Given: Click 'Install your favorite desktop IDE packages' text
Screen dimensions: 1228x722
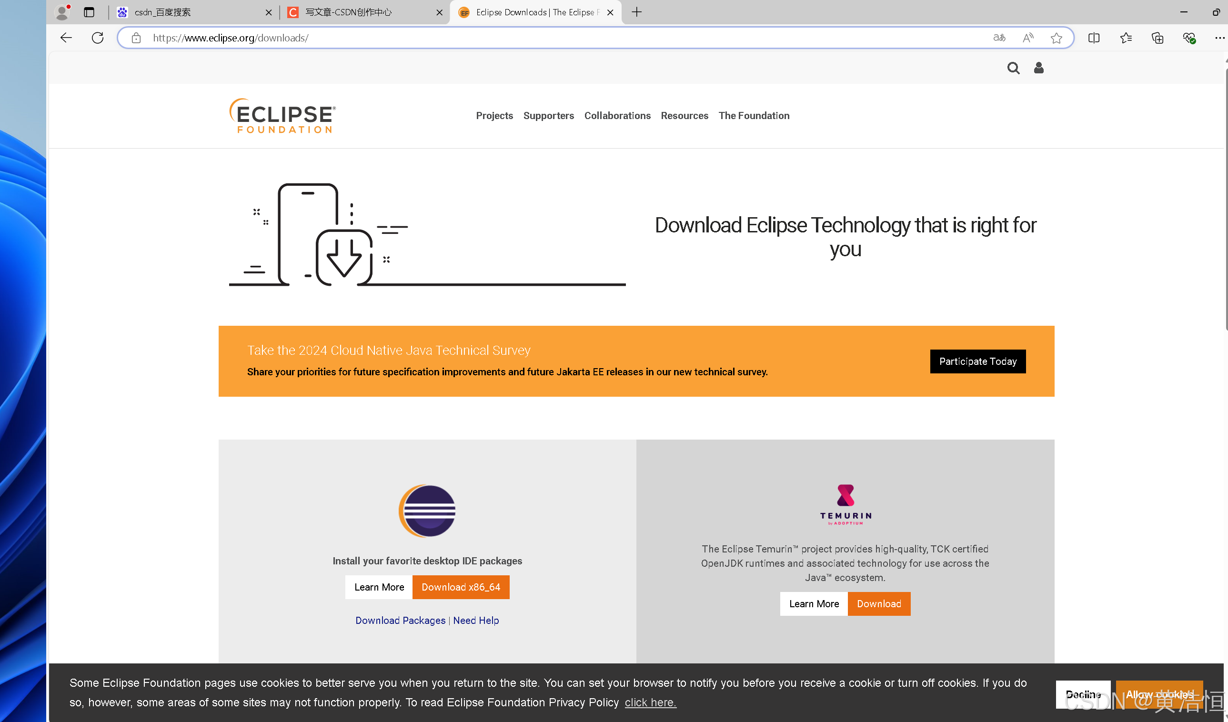Looking at the screenshot, I should pos(427,560).
